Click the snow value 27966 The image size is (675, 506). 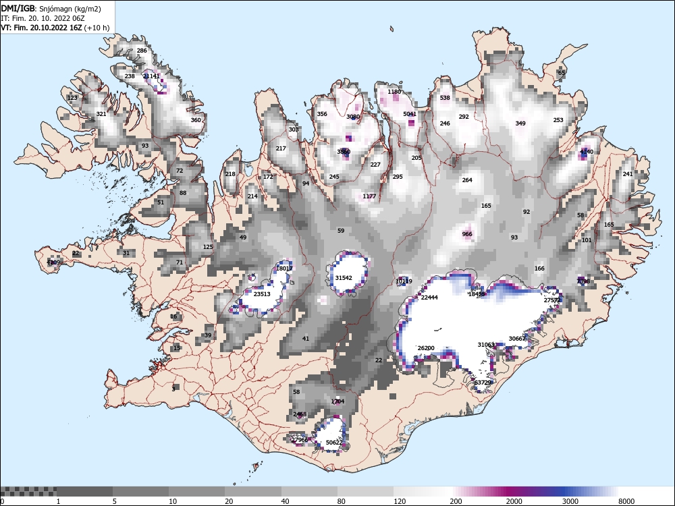(x=300, y=440)
